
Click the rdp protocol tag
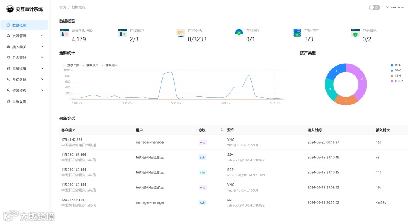(202, 173)
